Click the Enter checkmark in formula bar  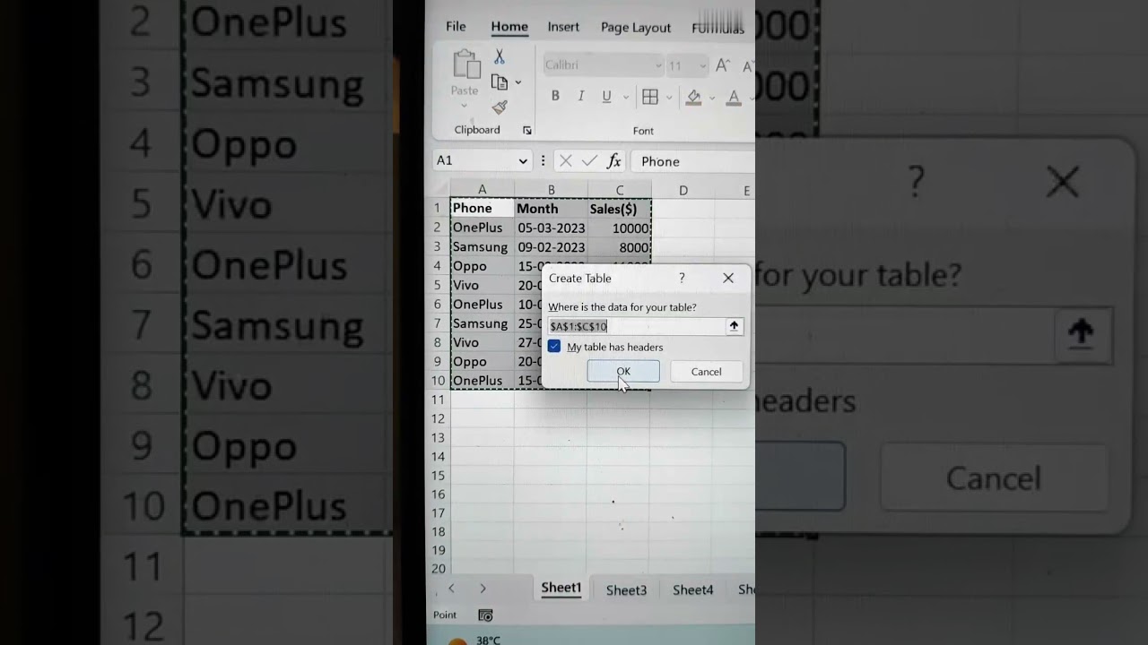pyautogui.click(x=589, y=161)
